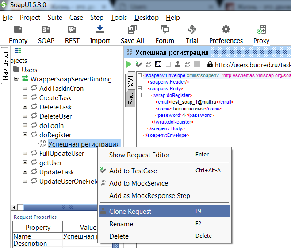Click add request to TestCase checkmark icon
The height and width of the screenshot is (248, 291).
coord(138,64)
